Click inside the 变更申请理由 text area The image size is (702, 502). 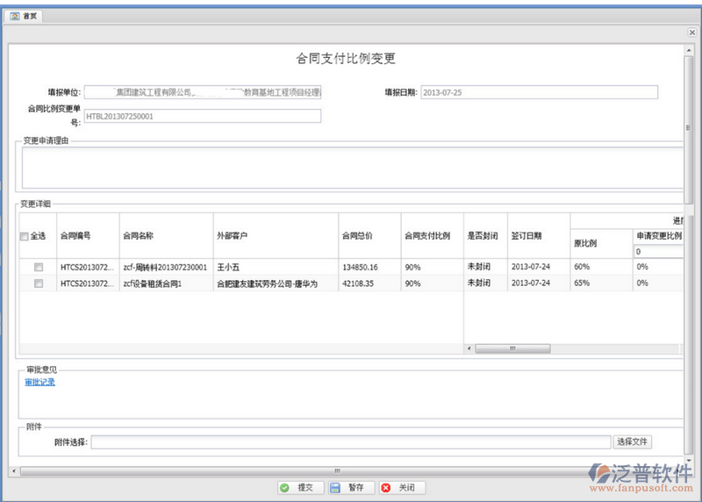351,167
